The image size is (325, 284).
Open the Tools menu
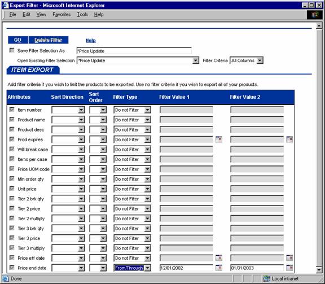82,15
